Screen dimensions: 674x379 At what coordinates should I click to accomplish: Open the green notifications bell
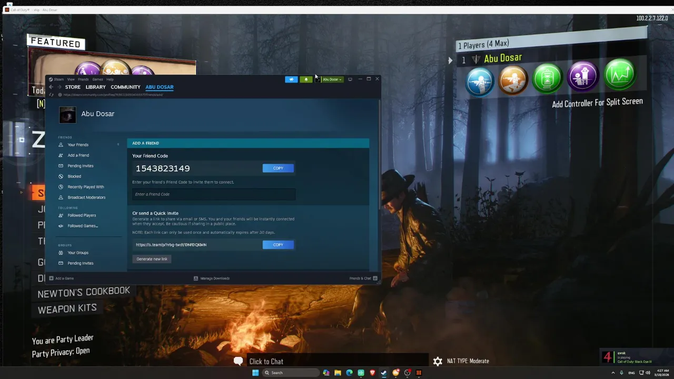(x=306, y=79)
